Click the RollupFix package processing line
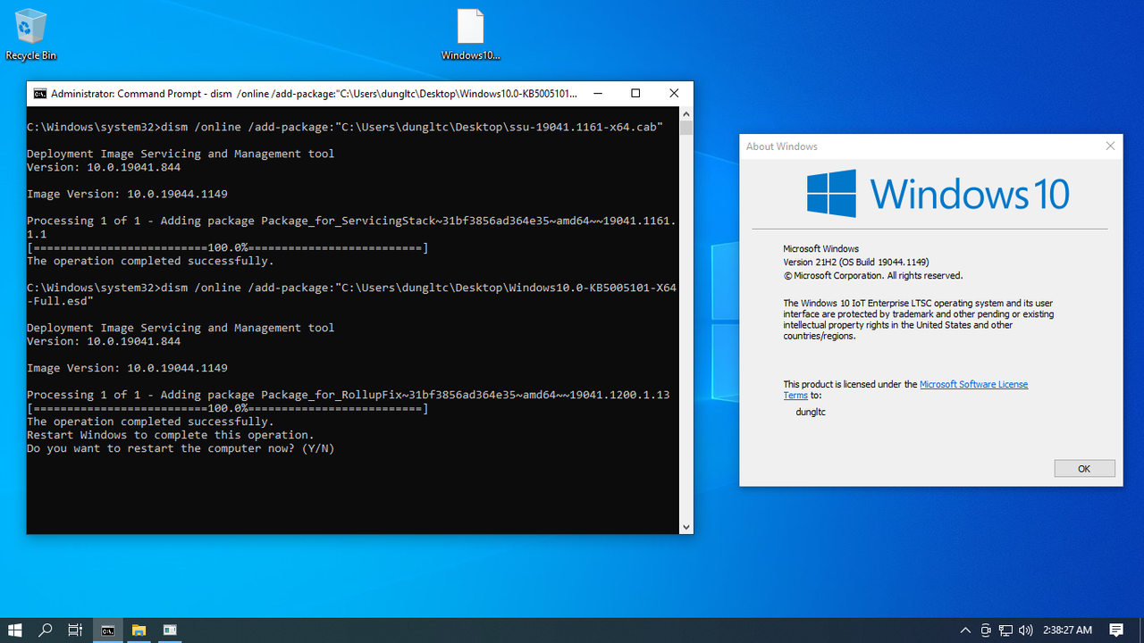The width and height of the screenshot is (1144, 643). pos(349,395)
